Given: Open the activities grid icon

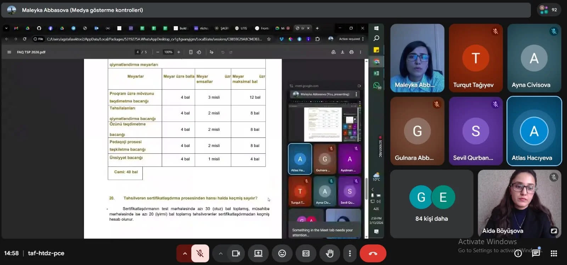Looking at the screenshot, I should pos(554,253).
